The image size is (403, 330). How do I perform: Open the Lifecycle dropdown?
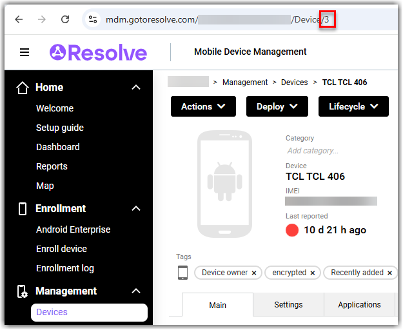(353, 106)
